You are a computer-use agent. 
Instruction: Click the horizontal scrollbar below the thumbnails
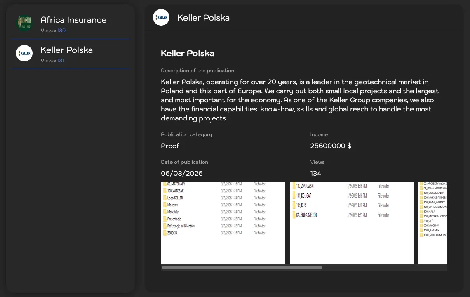pos(242,268)
